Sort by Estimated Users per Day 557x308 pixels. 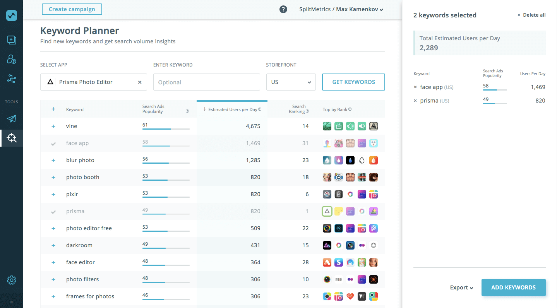[x=232, y=110]
